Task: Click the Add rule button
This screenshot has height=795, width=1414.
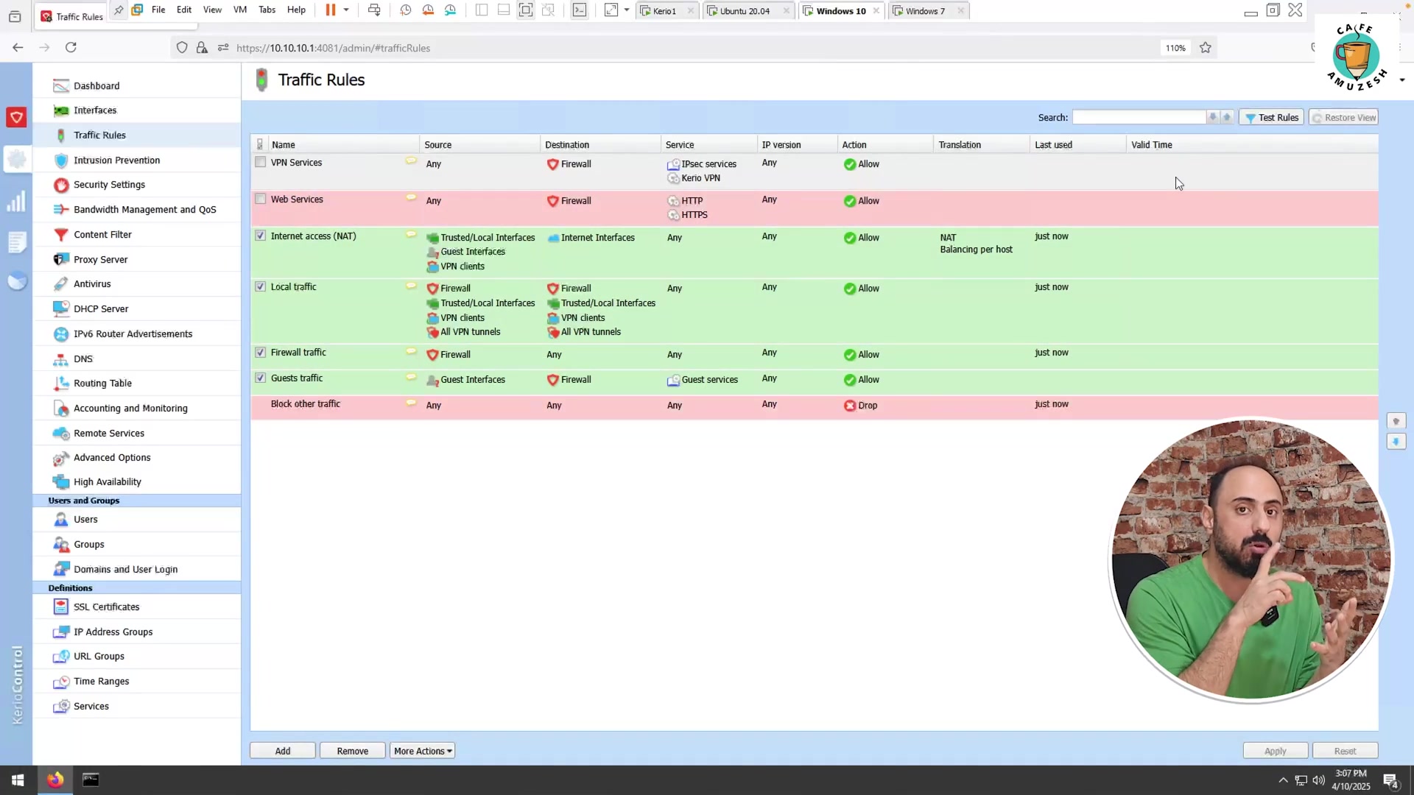Action: point(283,751)
